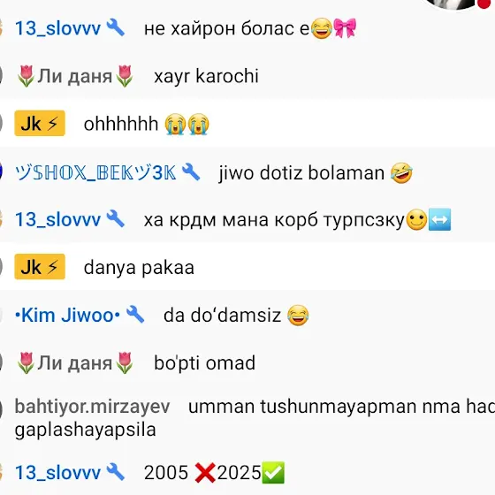
Task: Open Ли даня profile beside 'xayr karochi'
Action: pos(75,76)
